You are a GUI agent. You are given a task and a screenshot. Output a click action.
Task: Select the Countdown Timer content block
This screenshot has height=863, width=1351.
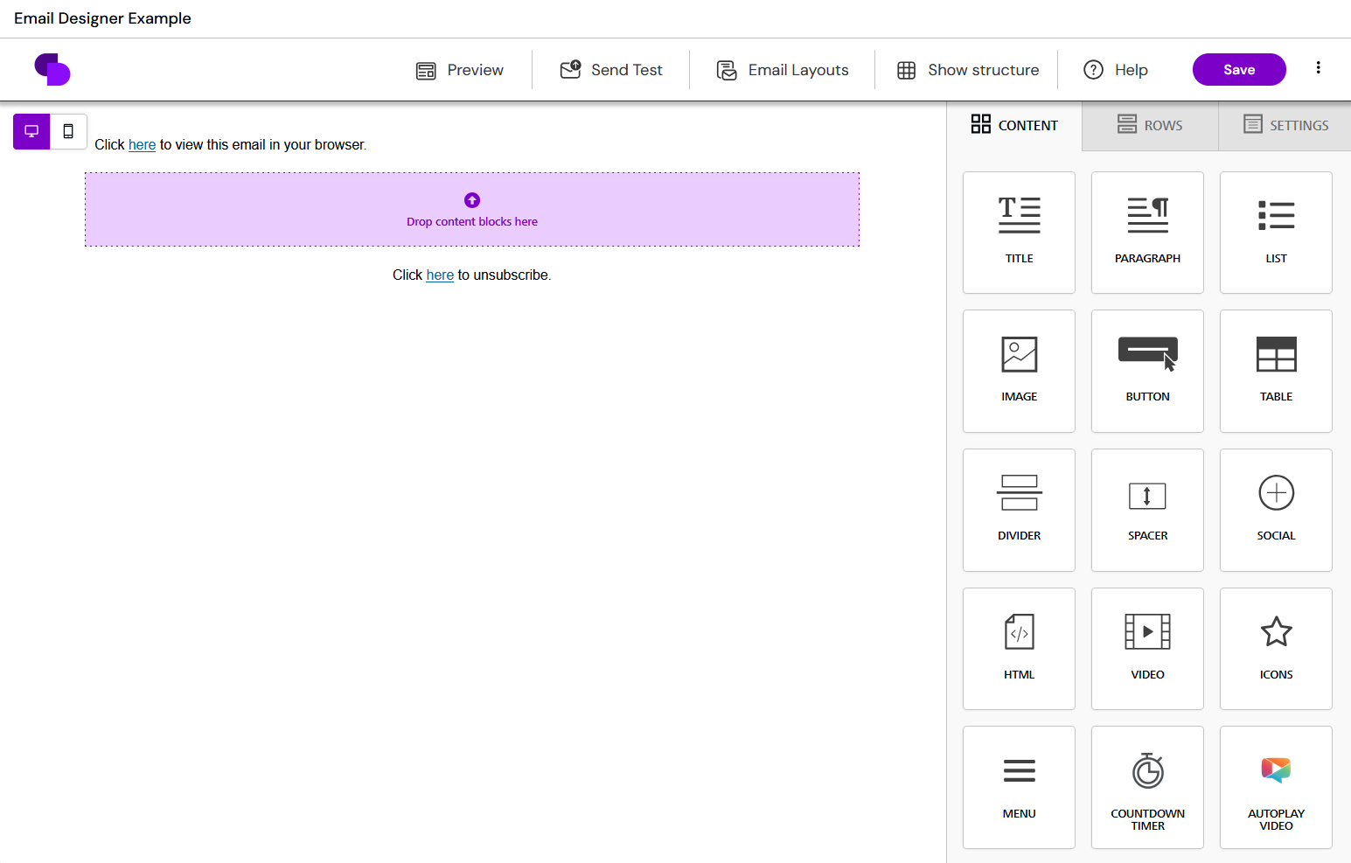pyautogui.click(x=1147, y=787)
